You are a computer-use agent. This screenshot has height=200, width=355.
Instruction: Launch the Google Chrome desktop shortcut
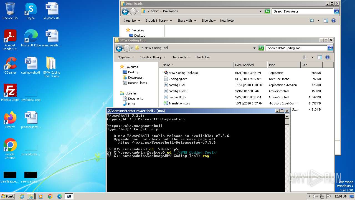(x=10, y=149)
